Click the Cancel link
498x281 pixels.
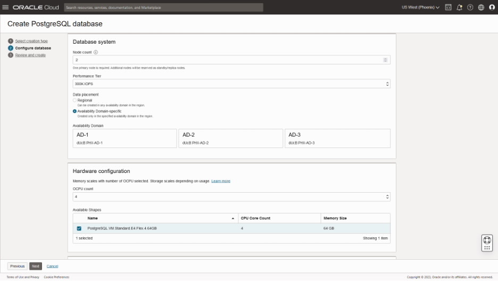(x=52, y=266)
